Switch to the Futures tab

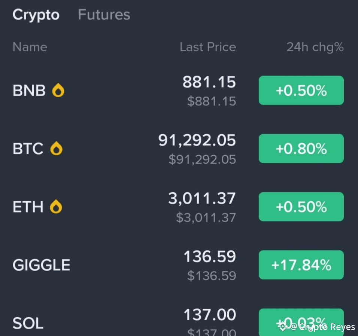(x=104, y=15)
